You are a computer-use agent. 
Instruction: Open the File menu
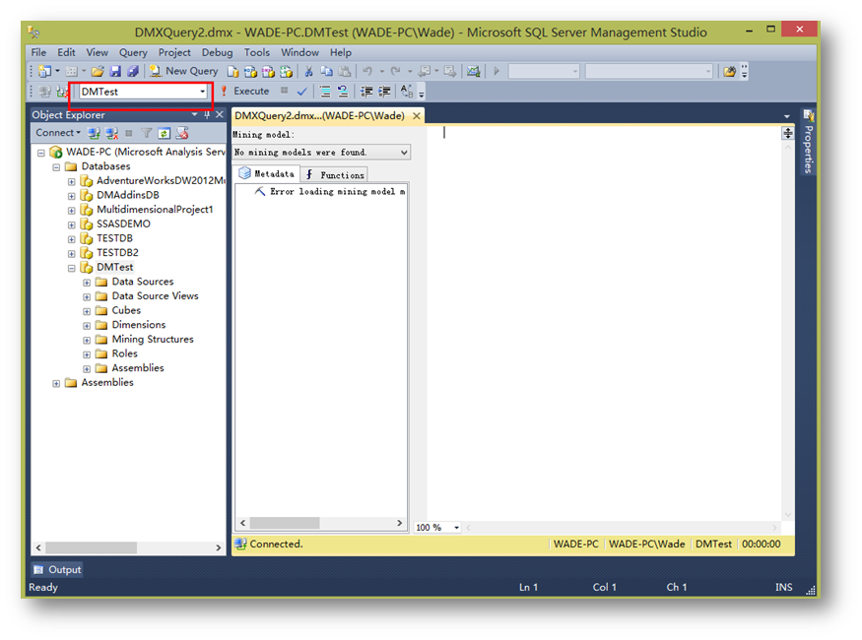(x=38, y=52)
